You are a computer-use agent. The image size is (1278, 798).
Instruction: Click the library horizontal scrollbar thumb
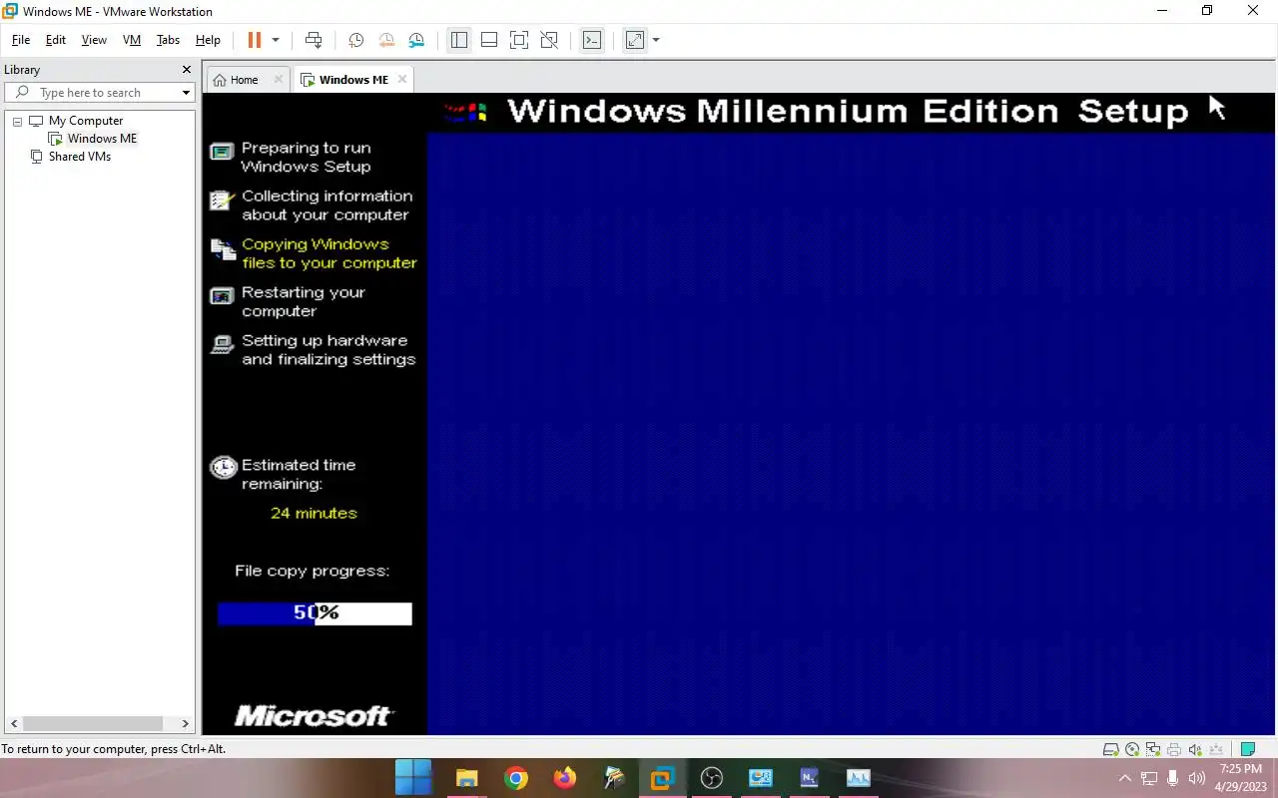(x=93, y=723)
